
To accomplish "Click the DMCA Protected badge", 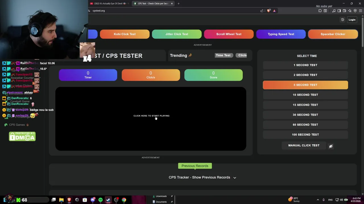I will (22, 137).
